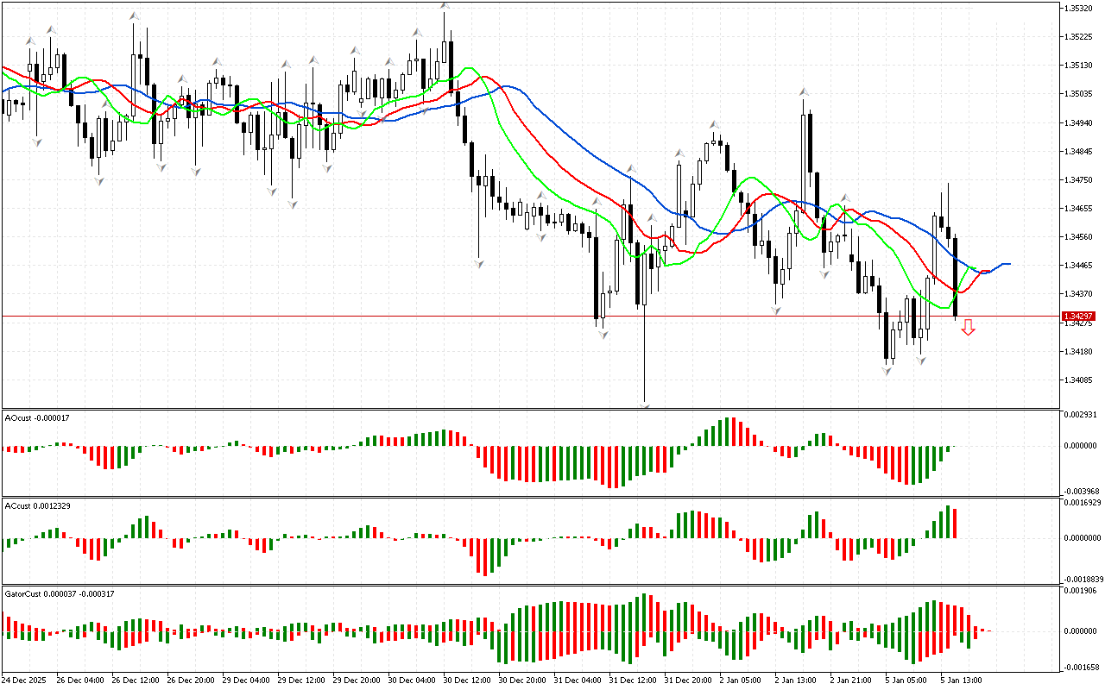Image resolution: width=1105 pixels, height=690 pixels.
Task: Click the GatorCust indicator label
Action: 60,593
